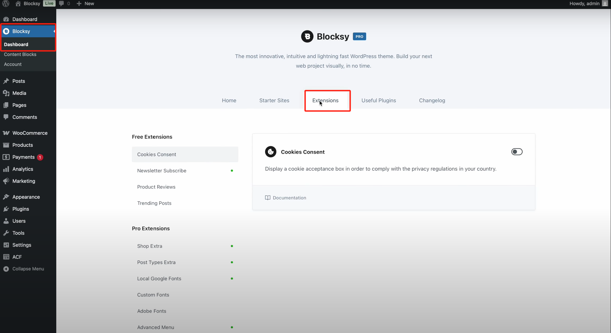Enable the Cookies Consent toggle switch

[x=517, y=152]
